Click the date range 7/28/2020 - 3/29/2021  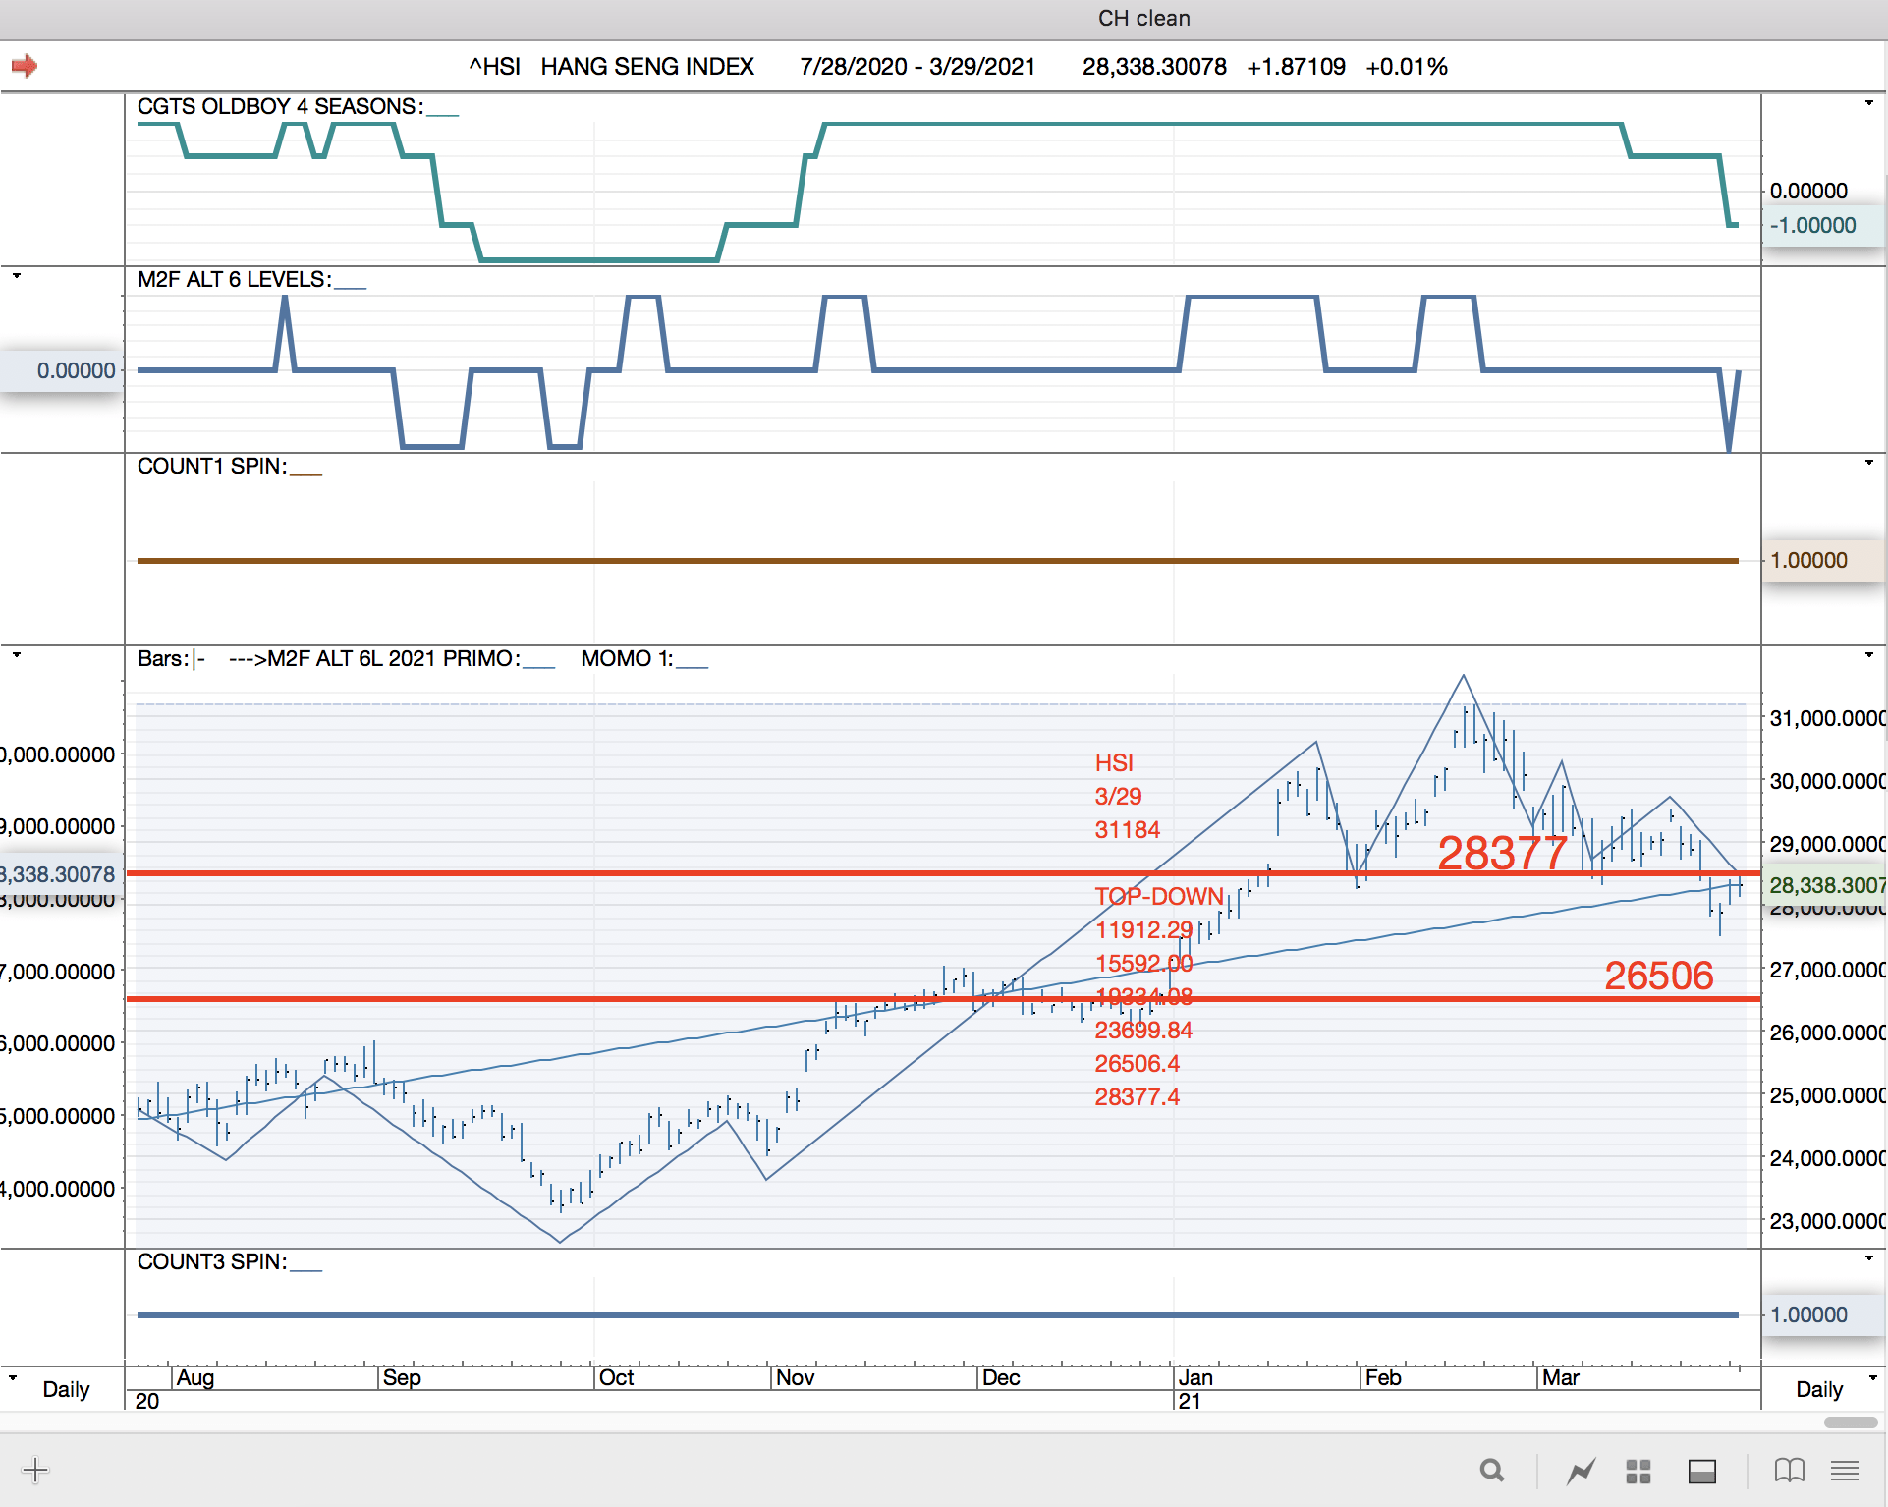click(x=917, y=67)
